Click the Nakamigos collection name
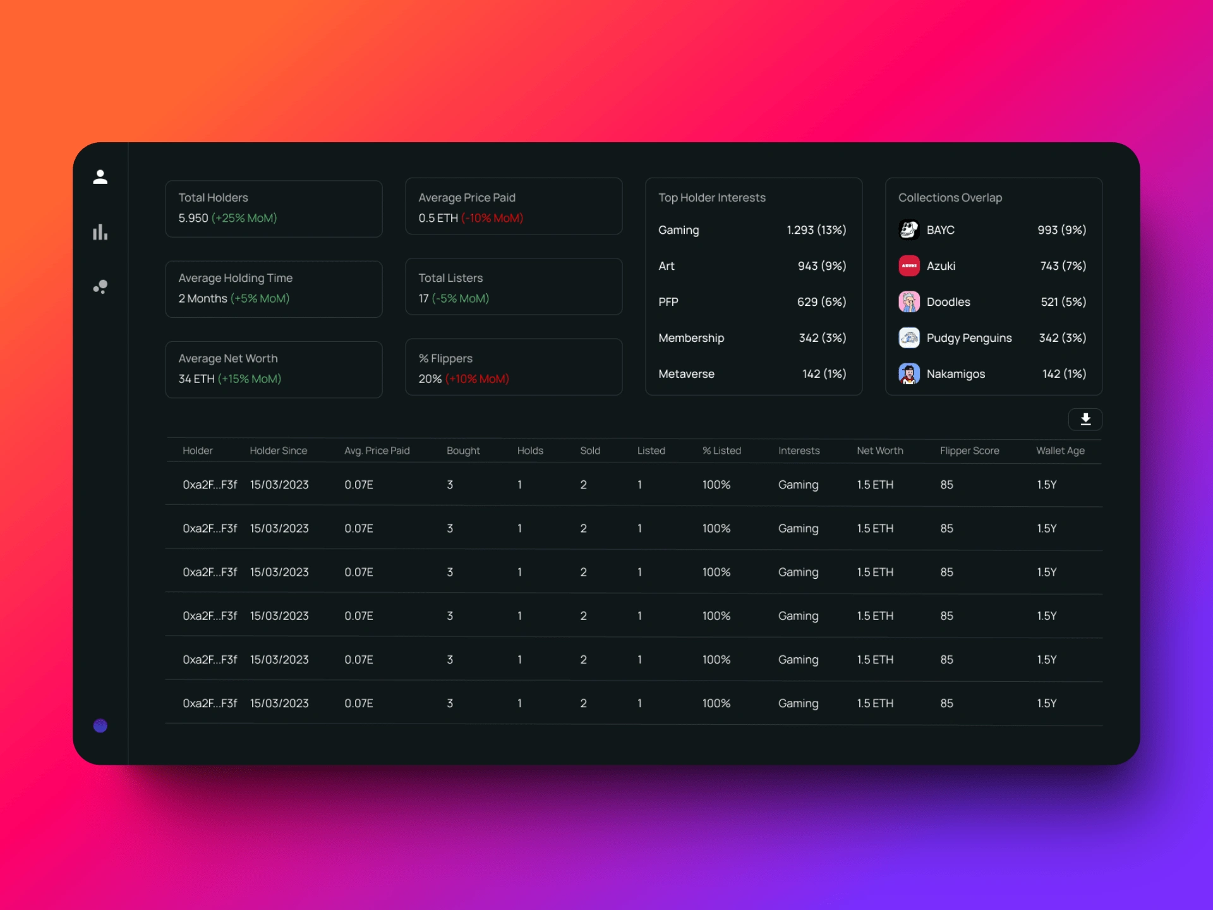Image resolution: width=1213 pixels, height=910 pixels. click(x=956, y=374)
